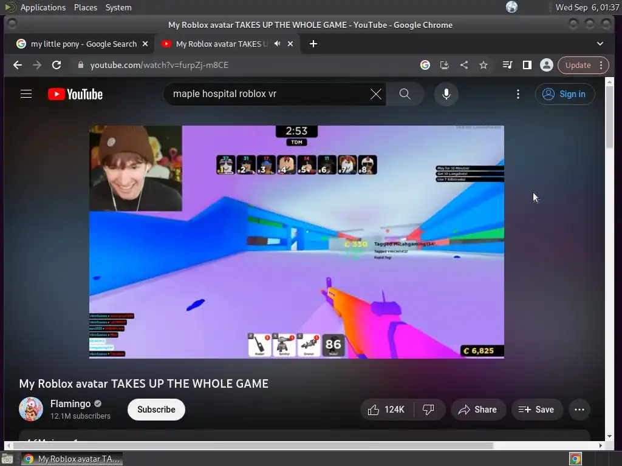Click the address bar URL

point(159,65)
